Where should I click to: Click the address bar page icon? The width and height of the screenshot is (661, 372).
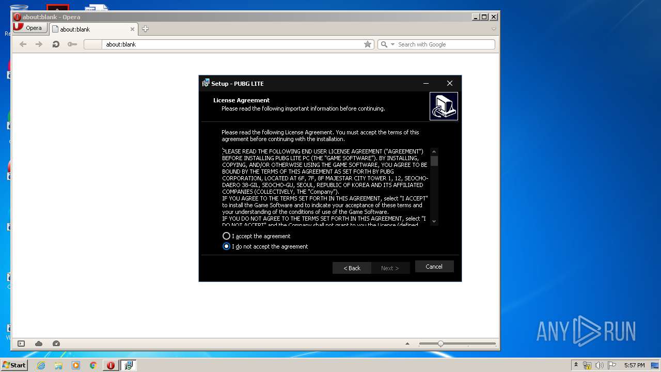[93, 44]
